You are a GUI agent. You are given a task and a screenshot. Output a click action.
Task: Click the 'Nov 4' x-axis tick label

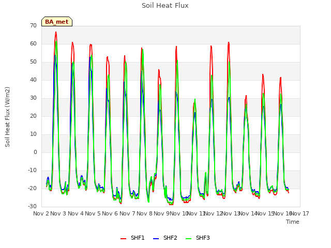76,213
